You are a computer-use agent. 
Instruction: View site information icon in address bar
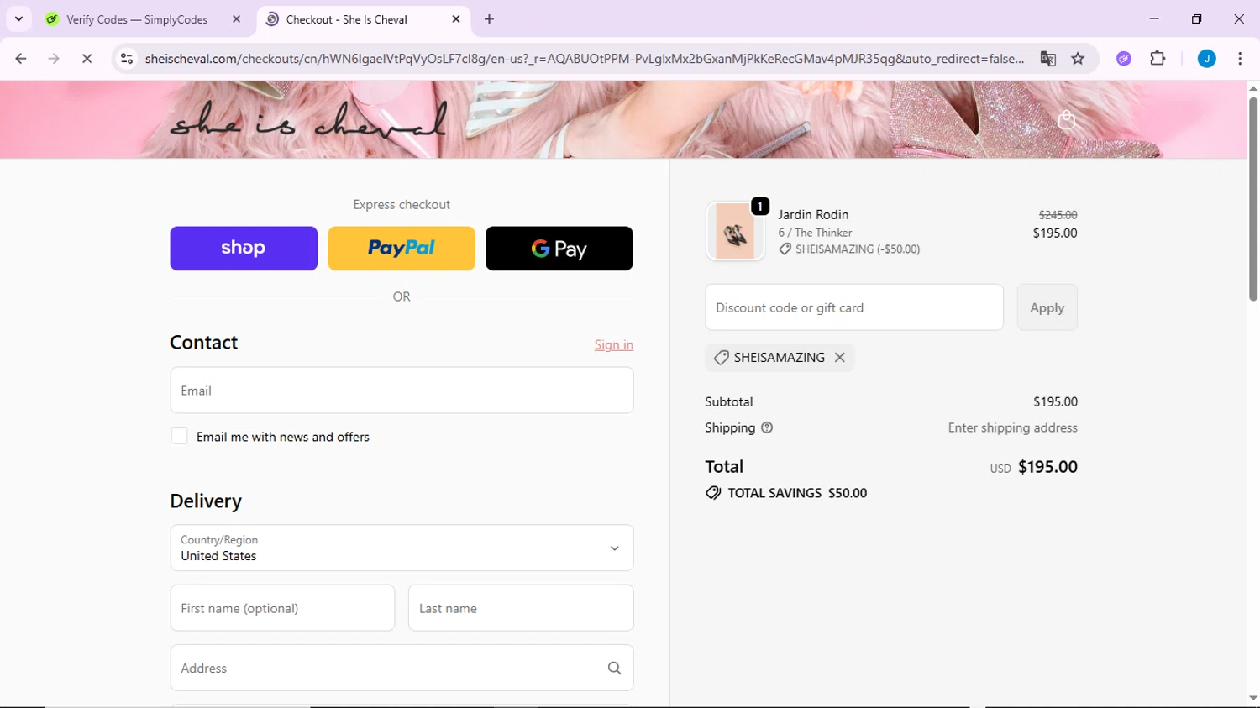[127, 59]
